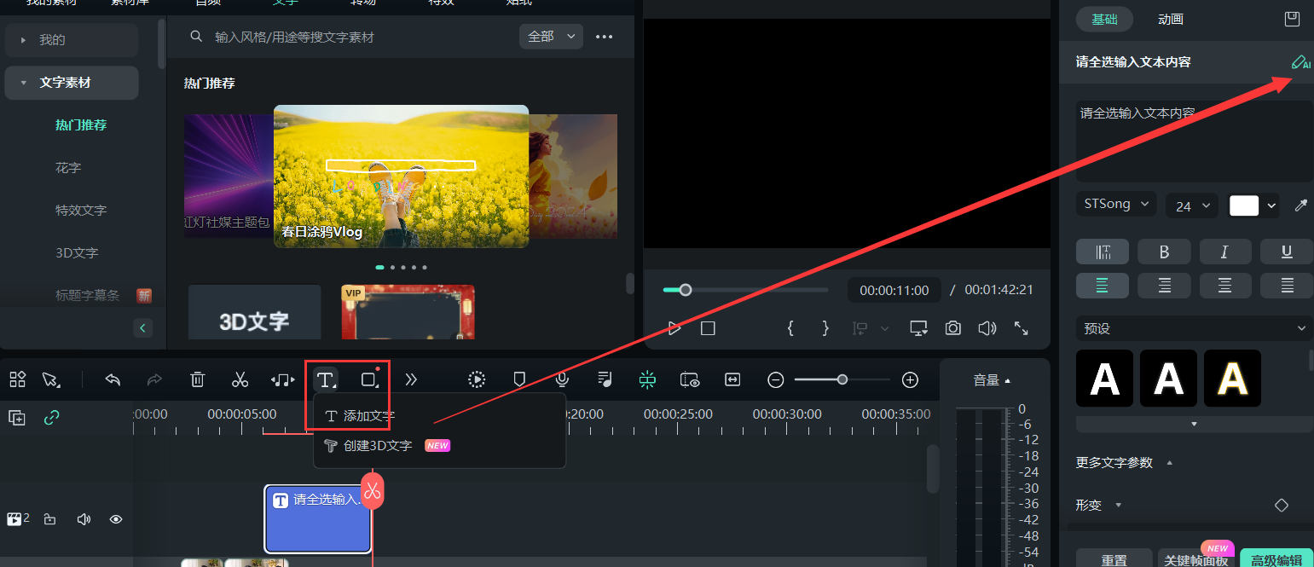
Task: Pick a color with the eyedropper icon
Action: [1300, 205]
